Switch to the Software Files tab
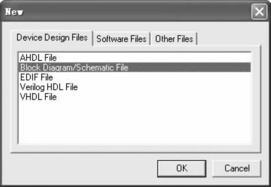The image size is (271, 187). coord(121,39)
